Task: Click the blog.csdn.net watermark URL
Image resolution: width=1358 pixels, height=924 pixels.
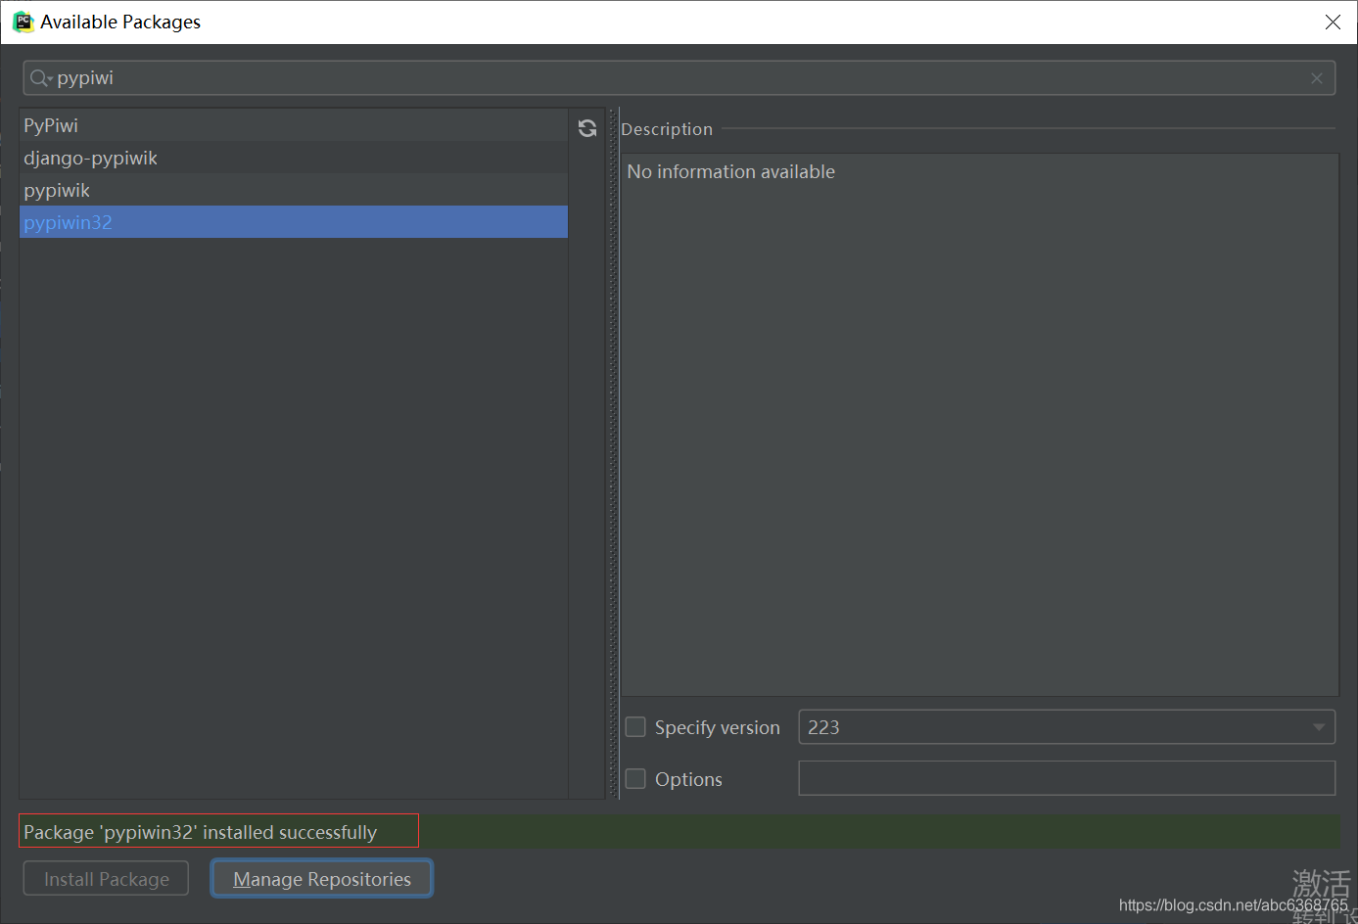Action: pyautogui.click(x=1232, y=905)
